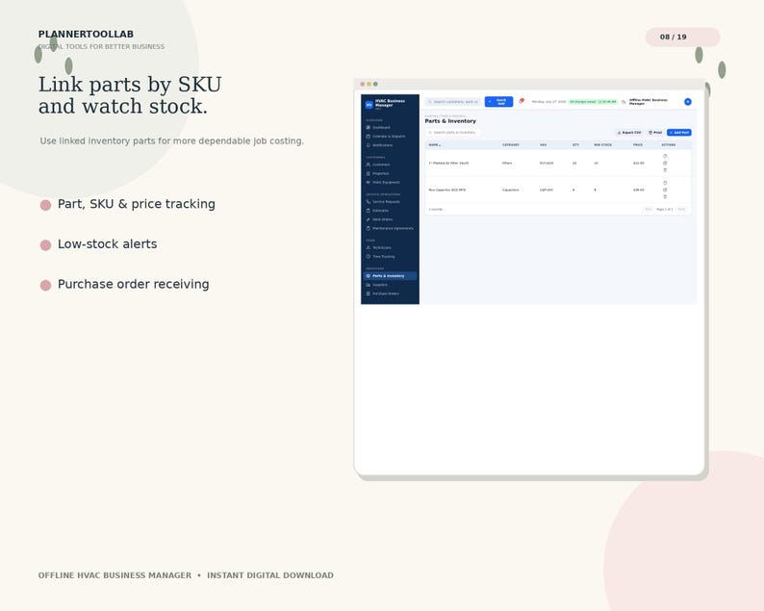Click the Suppliers truck icon in sidebar
Image resolution: width=764 pixels, height=611 pixels.
pos(369,285)
